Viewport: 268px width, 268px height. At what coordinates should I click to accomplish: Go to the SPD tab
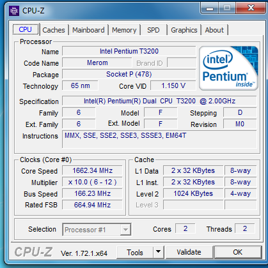pyautogui.click(x=154, y=30)
